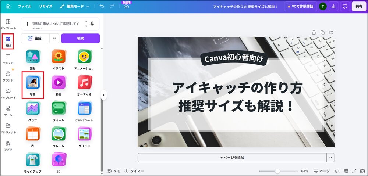
Task: Click the microphone voice input icon
Action: 92,24
